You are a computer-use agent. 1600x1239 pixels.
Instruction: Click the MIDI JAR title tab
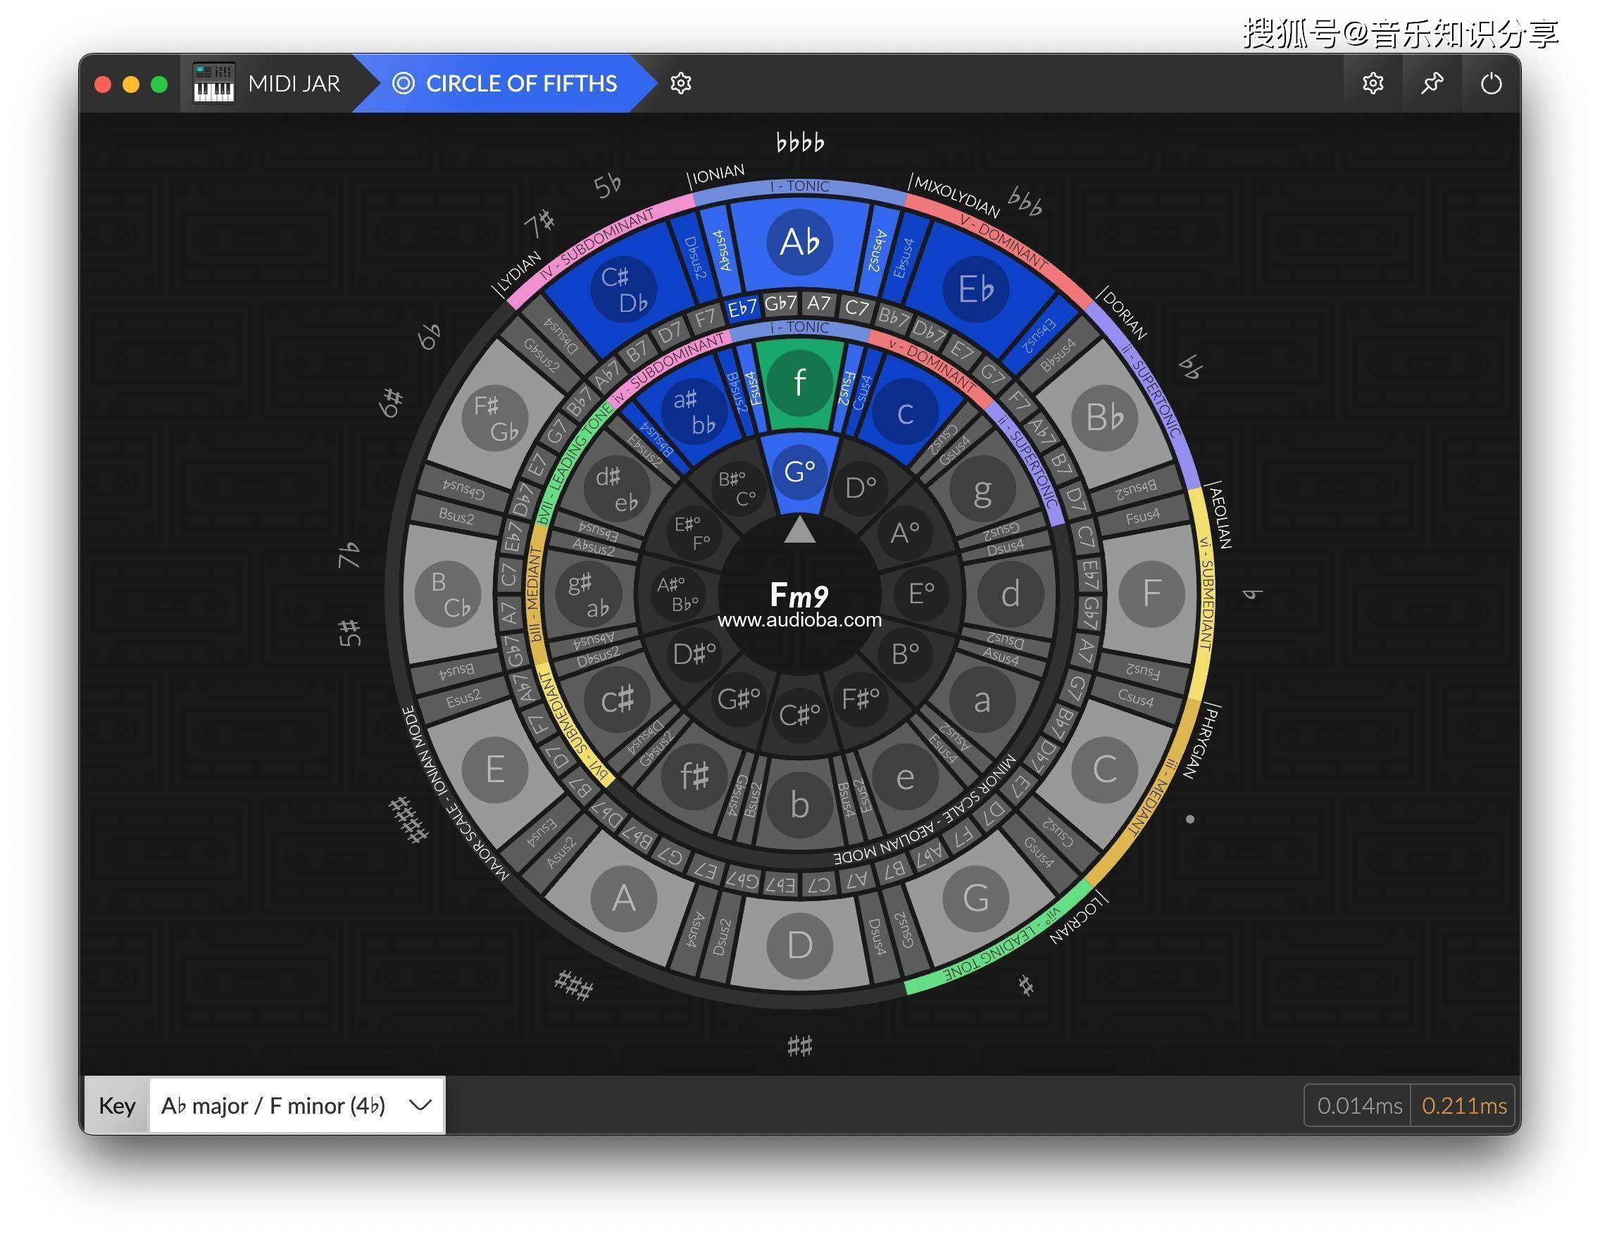(294, 84)
